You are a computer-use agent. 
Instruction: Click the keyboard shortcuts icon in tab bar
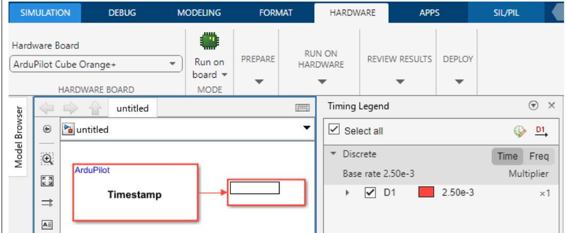coord(302,108)
